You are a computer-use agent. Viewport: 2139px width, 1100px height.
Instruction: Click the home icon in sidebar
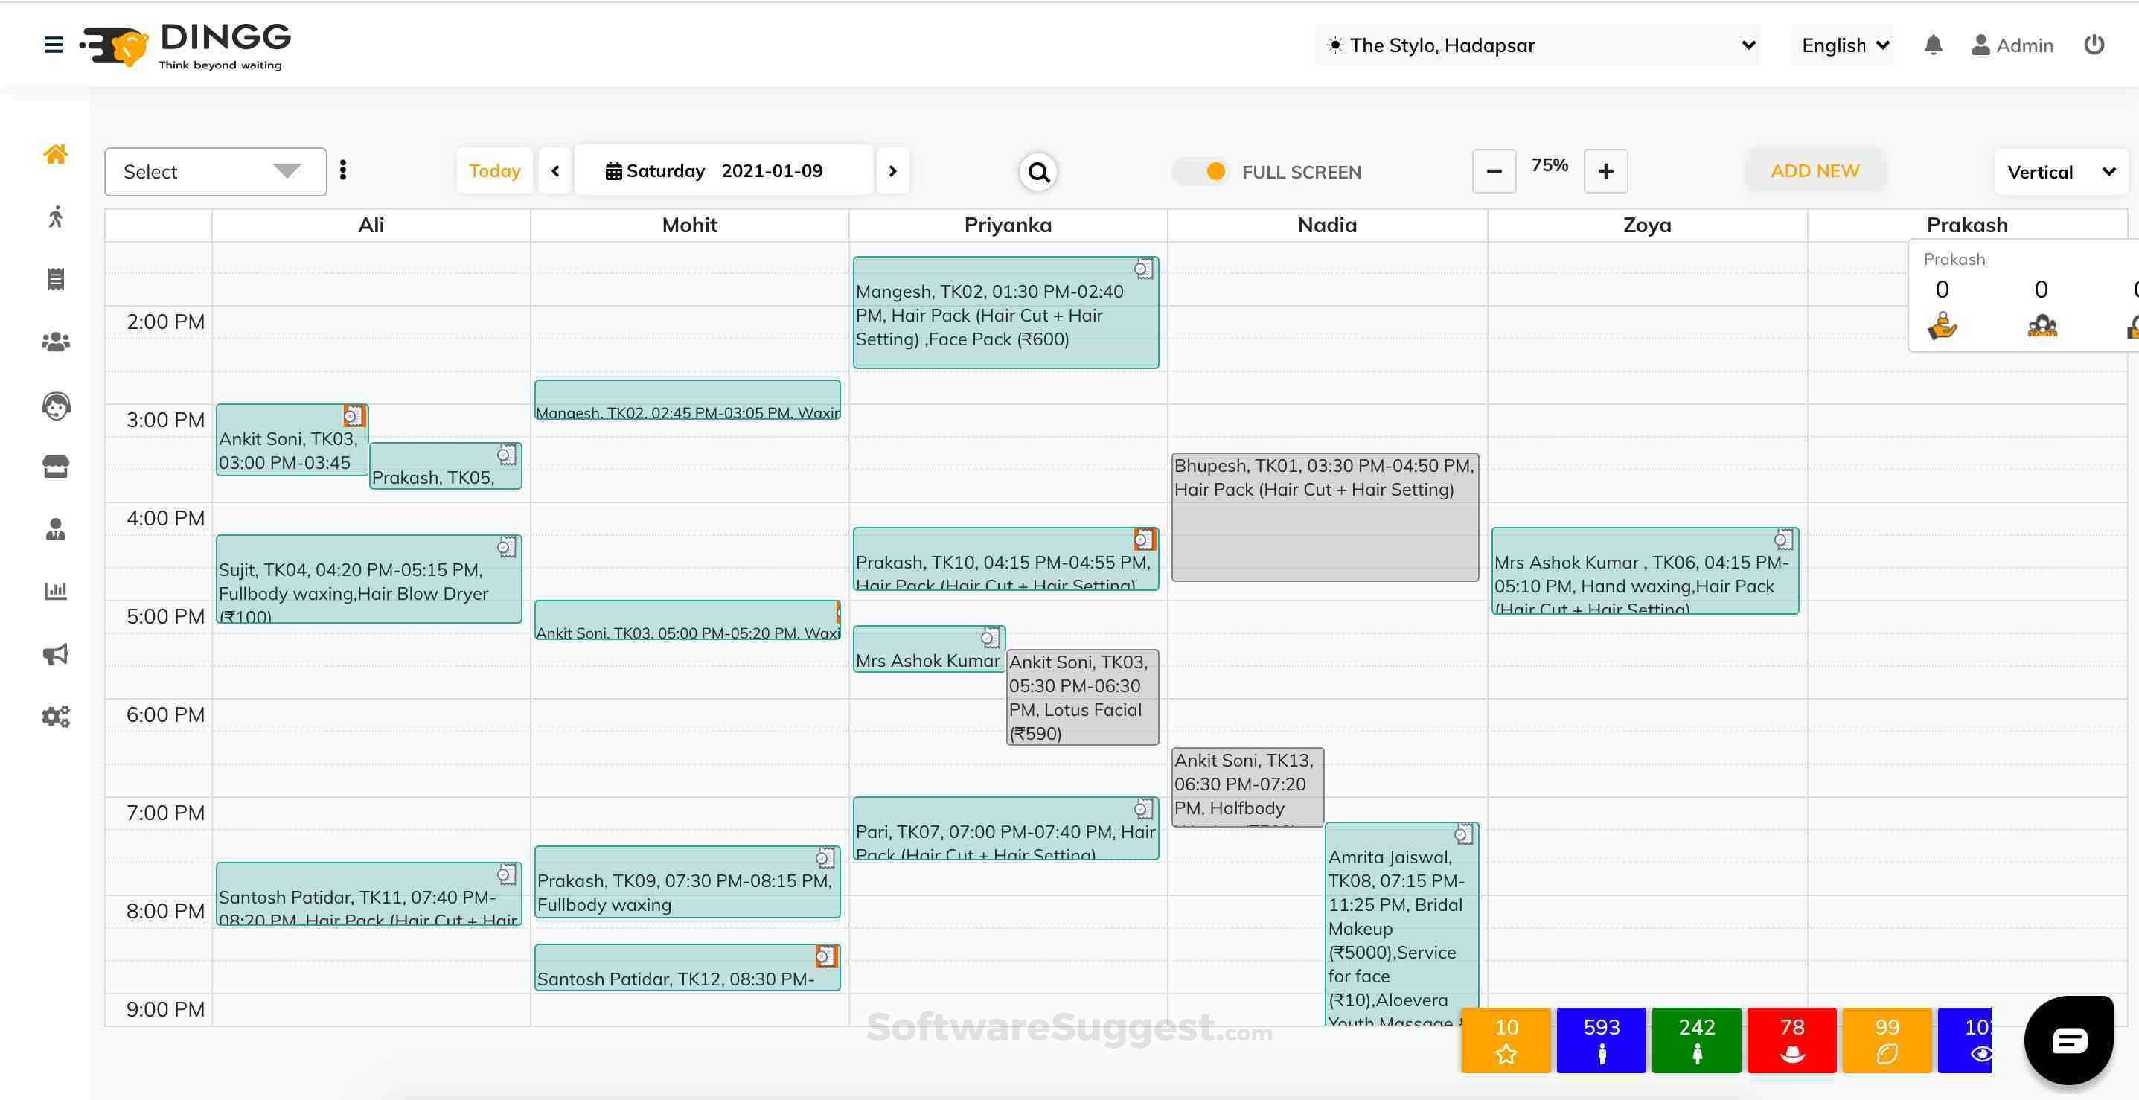click(56, 154)
